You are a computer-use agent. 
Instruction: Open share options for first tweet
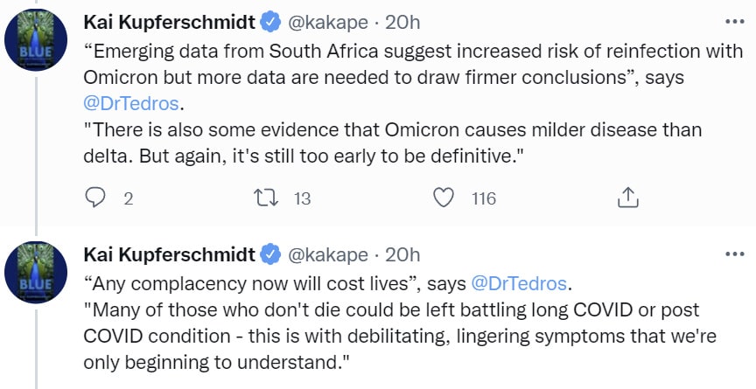click(x=627, y=198)
